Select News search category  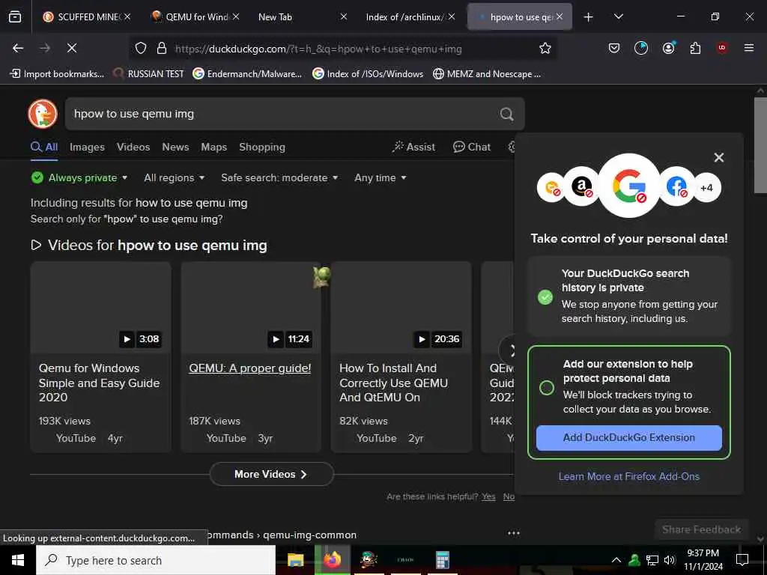175,147
